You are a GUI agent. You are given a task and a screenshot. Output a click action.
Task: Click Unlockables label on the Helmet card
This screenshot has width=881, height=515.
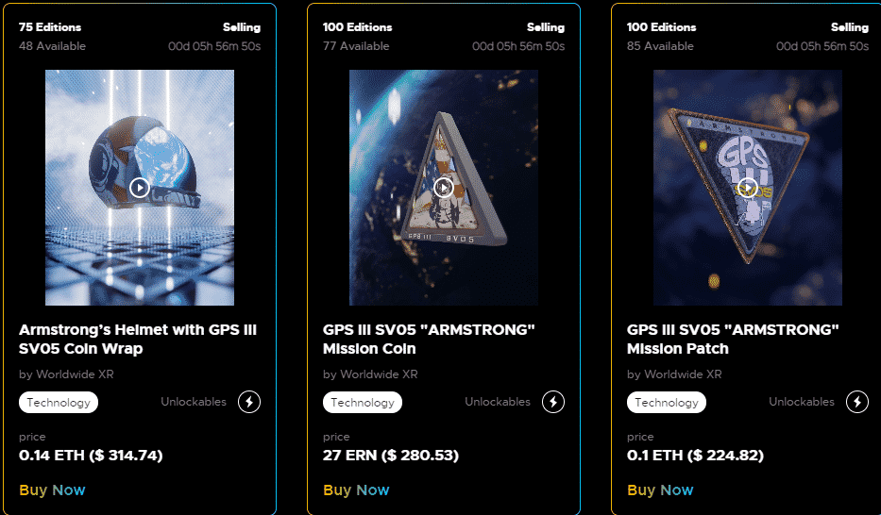pos(194,402)
